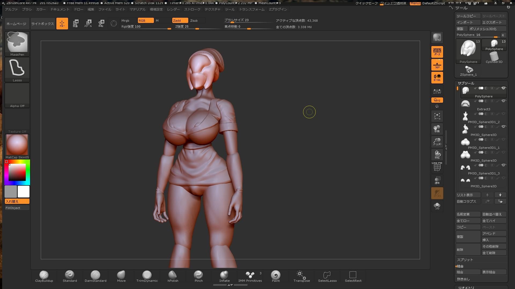Collapse the サブツール panel header
This screenshot has width=515, height=289.
466,83
